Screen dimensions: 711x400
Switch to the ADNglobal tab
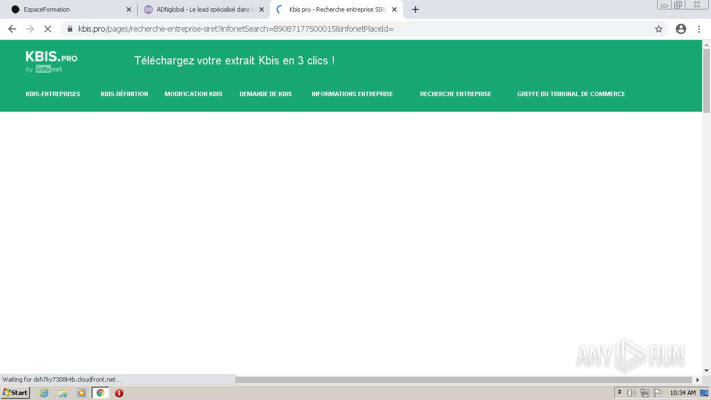[203, 9]
